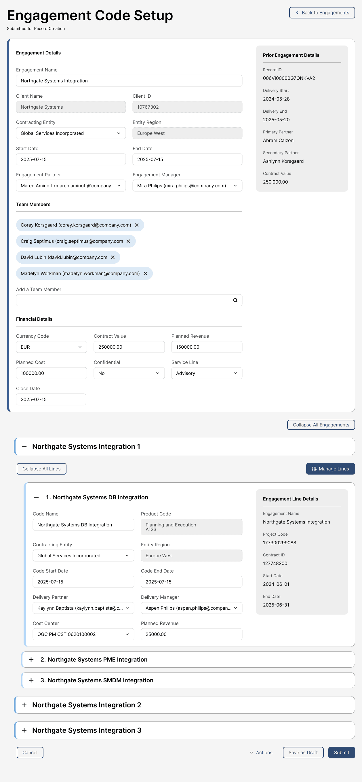This screenshot has height=782, width=362.
Task: Open the Confidential dropdown
Action: 129,373
